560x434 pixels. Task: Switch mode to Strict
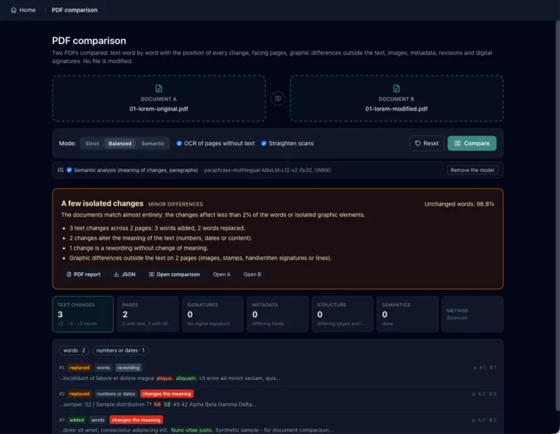(92, 144)
